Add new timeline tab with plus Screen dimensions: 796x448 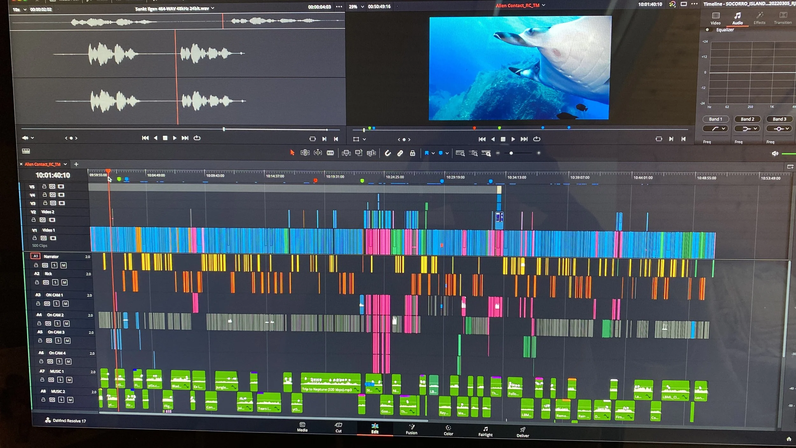pos(76,164)
